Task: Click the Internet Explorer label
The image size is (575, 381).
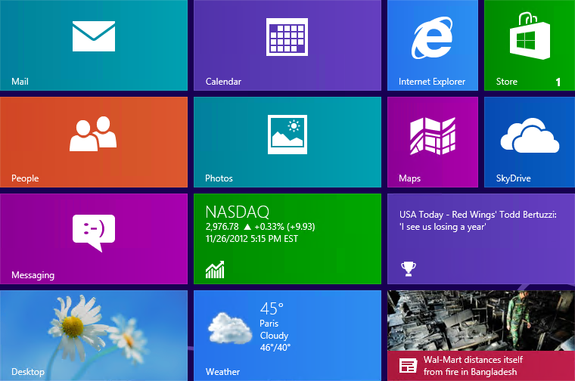Action: [x=432, y=82]
